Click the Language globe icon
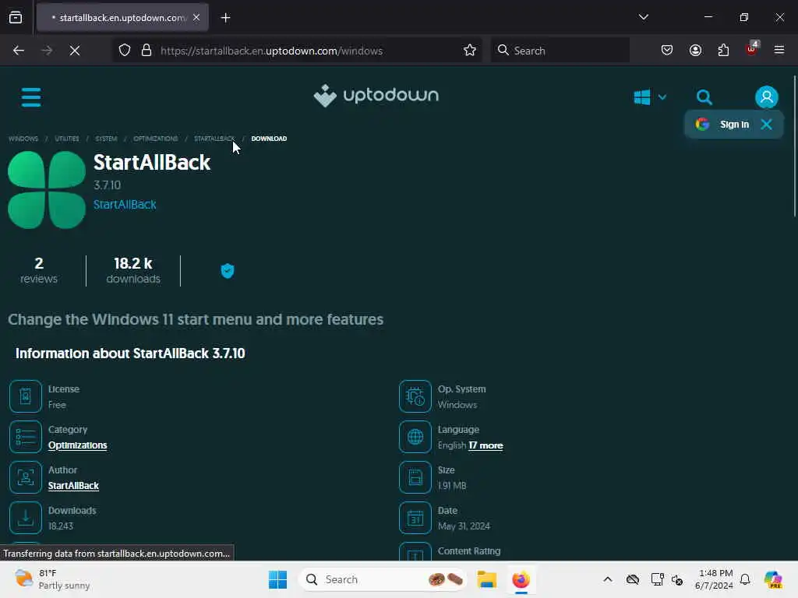Viewport: 798px width, 598px height. point(415,437)
